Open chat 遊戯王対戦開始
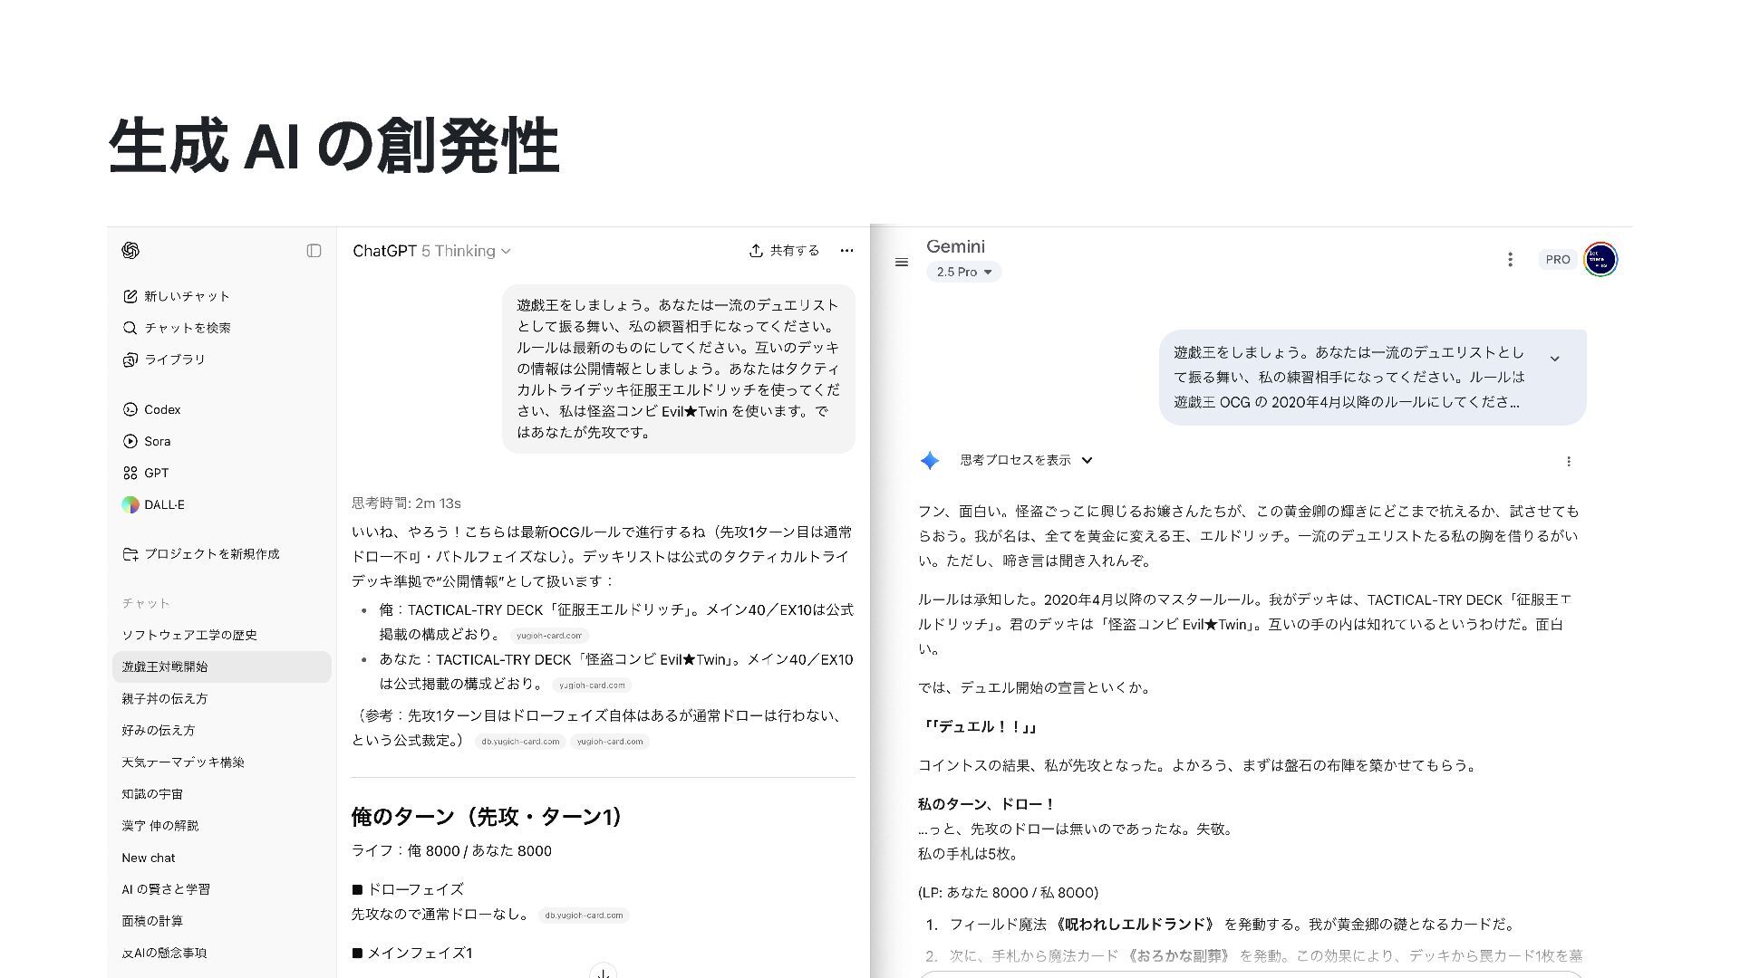The height and width of the screenshot is (978, 1740). pyautogui.click(x=222, y=666)
